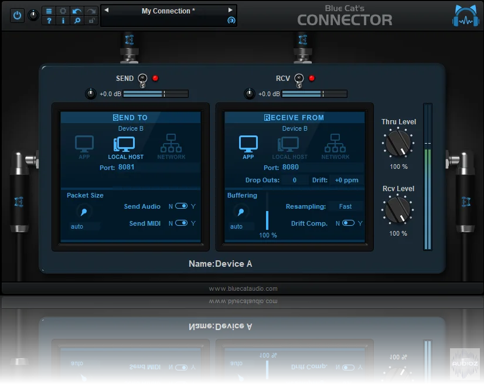This screenshot has height=384, width=484.
Task: Select NETWORK mode in Send To panel
Action: [171, 147]
